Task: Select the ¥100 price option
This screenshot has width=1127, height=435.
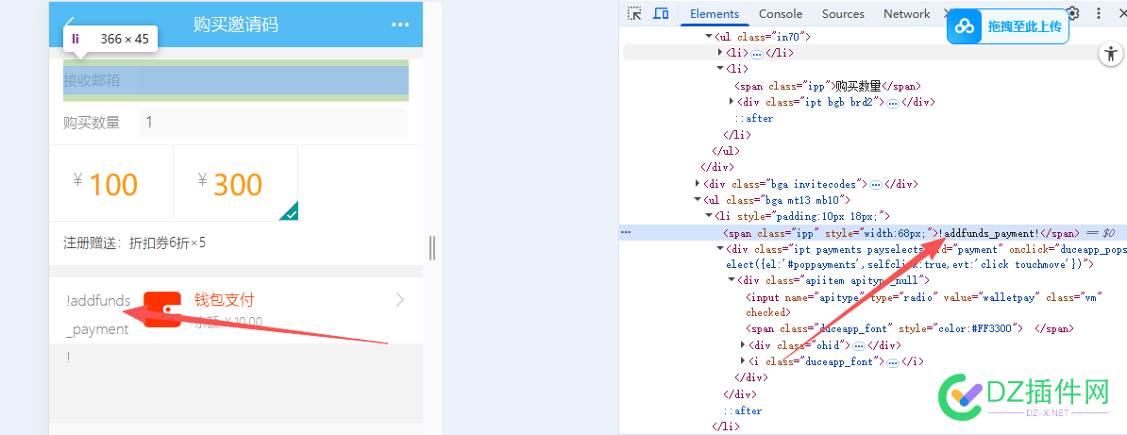Action: click(x=110, y=183)
